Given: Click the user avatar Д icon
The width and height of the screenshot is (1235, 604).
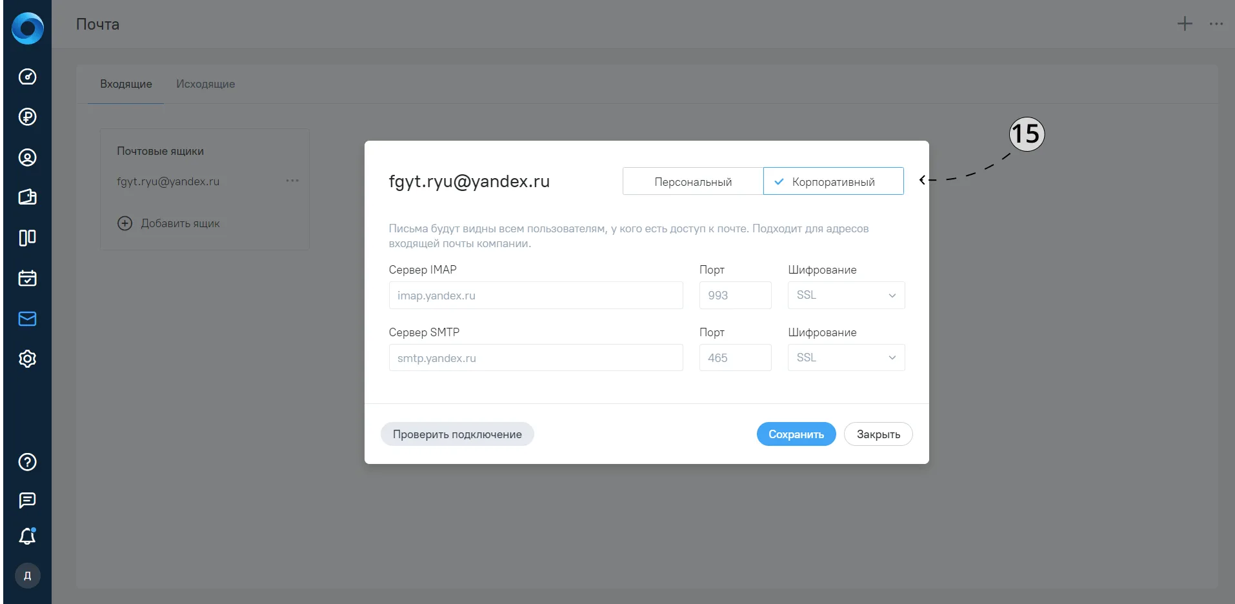Looking at the screenshot, I should click(27, 576).
